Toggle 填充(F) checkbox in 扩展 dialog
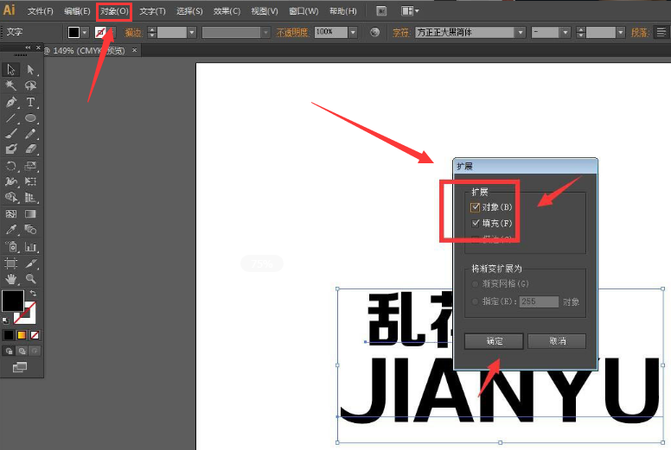This screenshot has width=671, height=450. pyautogui.click(x=475, y=223)
